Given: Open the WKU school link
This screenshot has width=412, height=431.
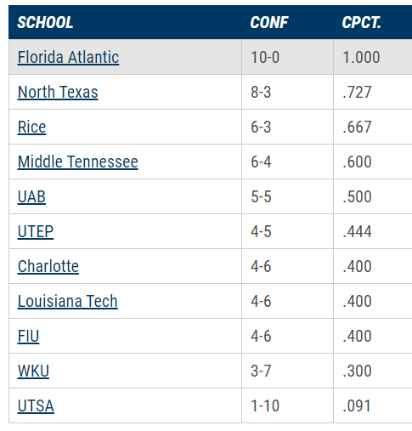Looking at the screenshot, I should [33, 371].
